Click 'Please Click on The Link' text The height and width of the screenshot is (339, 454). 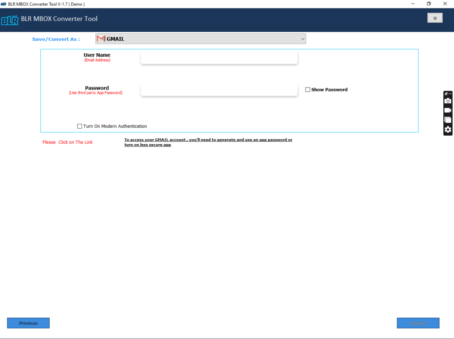[67, 142]
